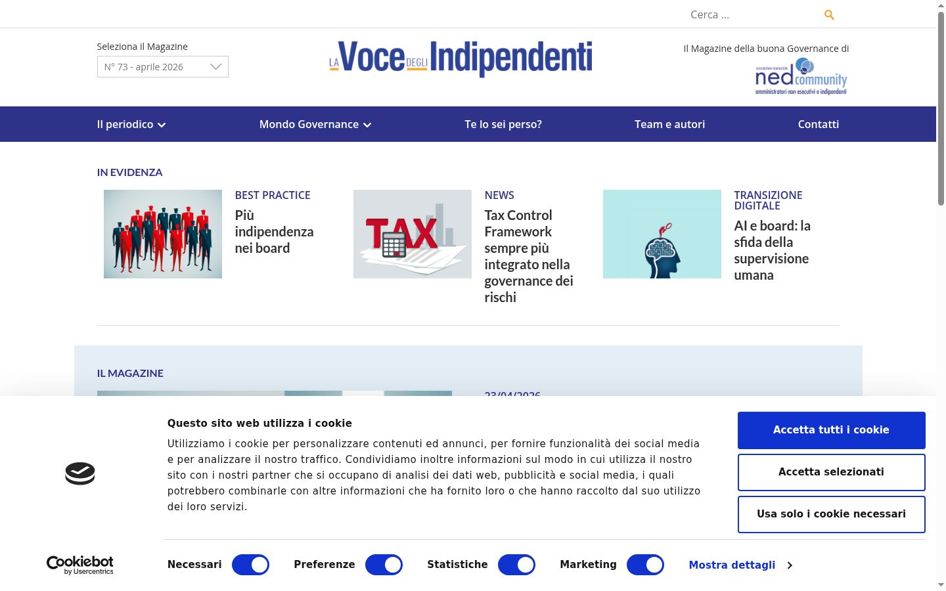This screenshot has height=591, width=946.
Task: Click the La Voce degli Indipendenti logo
Action: point(461,58)
